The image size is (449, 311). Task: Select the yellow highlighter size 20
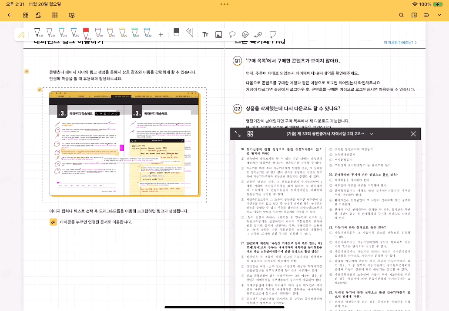[x=123, y=33]
